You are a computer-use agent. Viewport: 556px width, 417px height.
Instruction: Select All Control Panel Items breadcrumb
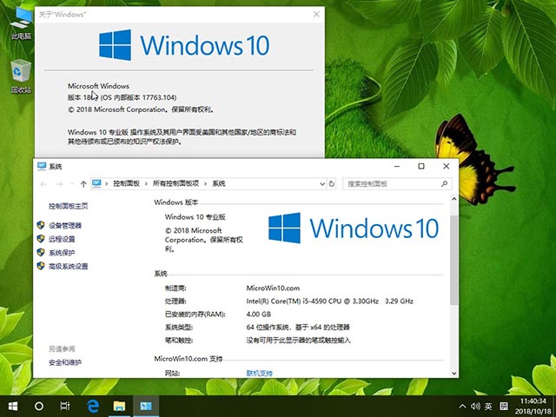[175, 183]
